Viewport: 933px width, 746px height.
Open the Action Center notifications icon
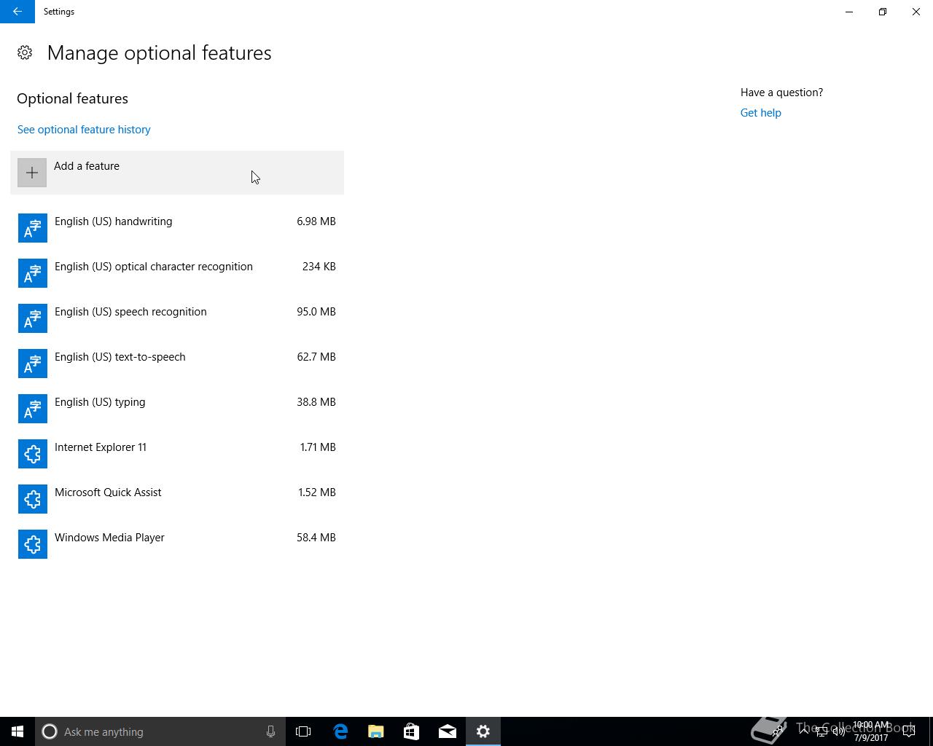(909, 731)
